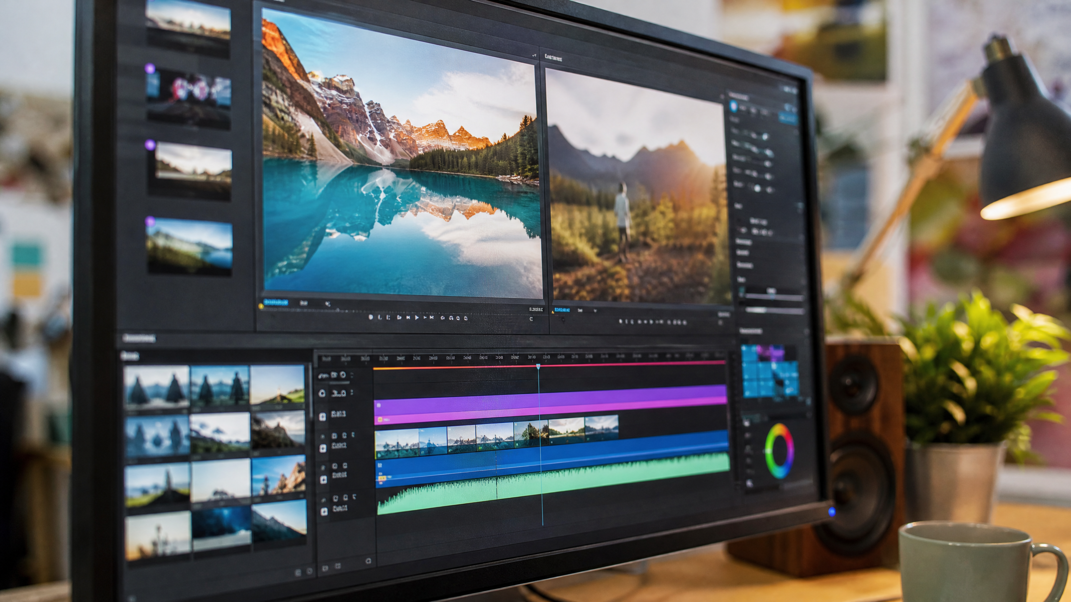The image size is (1071, 602).
Task: Click the rightmost icon at media bin's bottom edge
Action: click(310, 571)
